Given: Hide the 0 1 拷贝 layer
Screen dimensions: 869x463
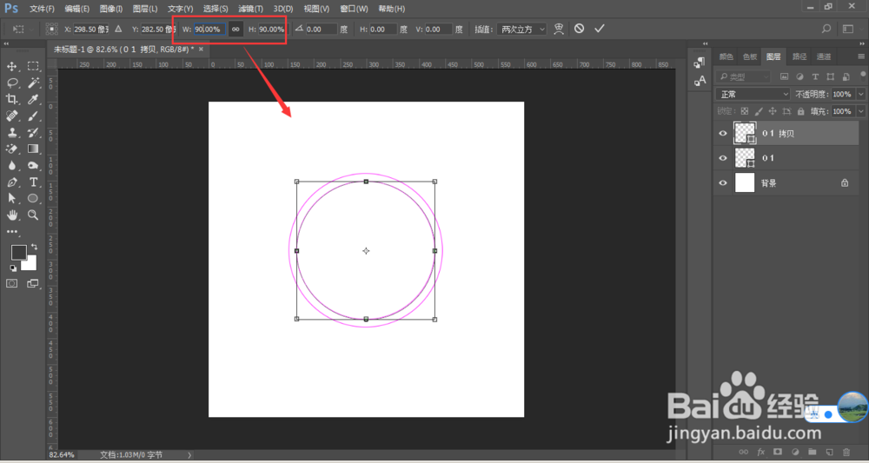Looking at the screenshot, I should 723,134.
